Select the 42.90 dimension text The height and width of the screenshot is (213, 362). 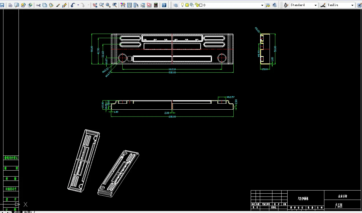[99, 51]
